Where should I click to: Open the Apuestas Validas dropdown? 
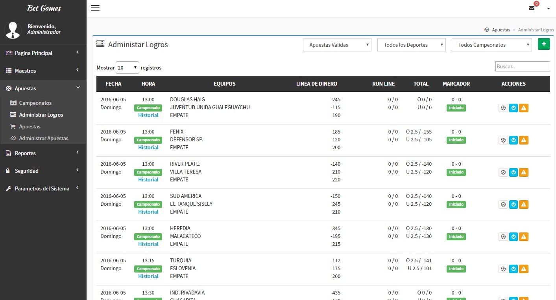tap(337, 45)
